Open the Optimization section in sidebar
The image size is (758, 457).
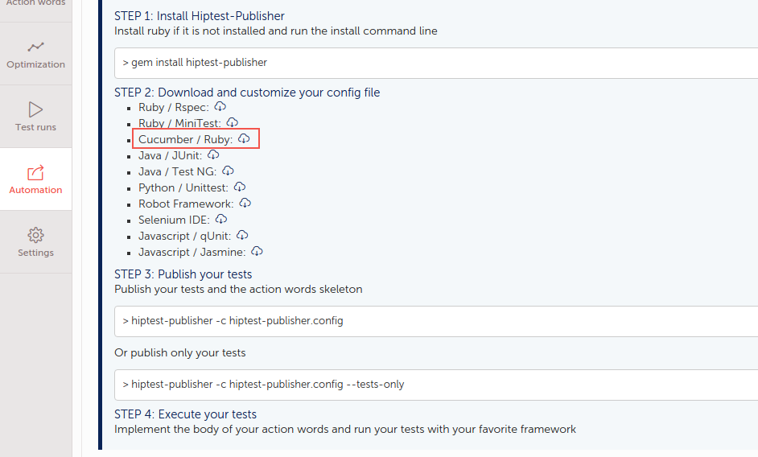[35, 54]
